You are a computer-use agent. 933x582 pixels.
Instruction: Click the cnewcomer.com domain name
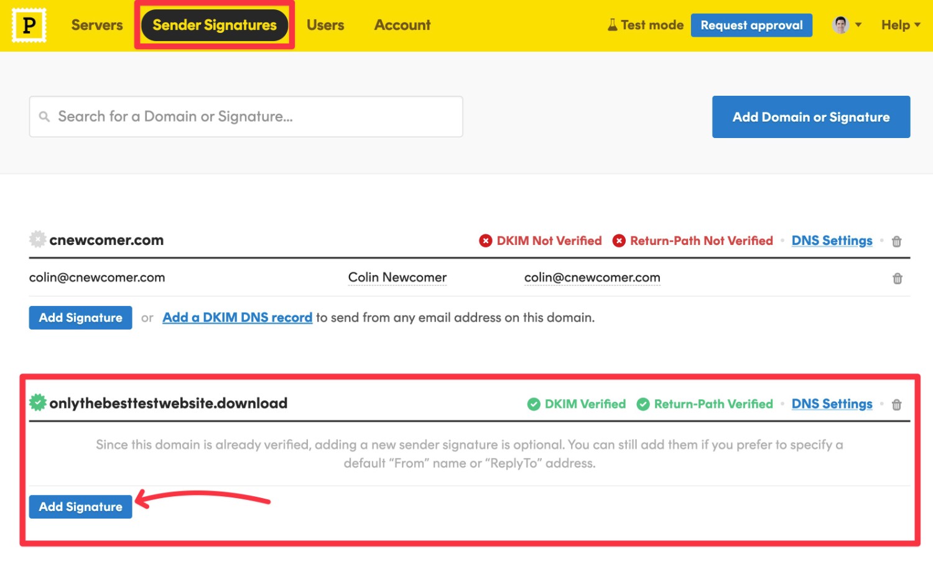coord(106,240)
